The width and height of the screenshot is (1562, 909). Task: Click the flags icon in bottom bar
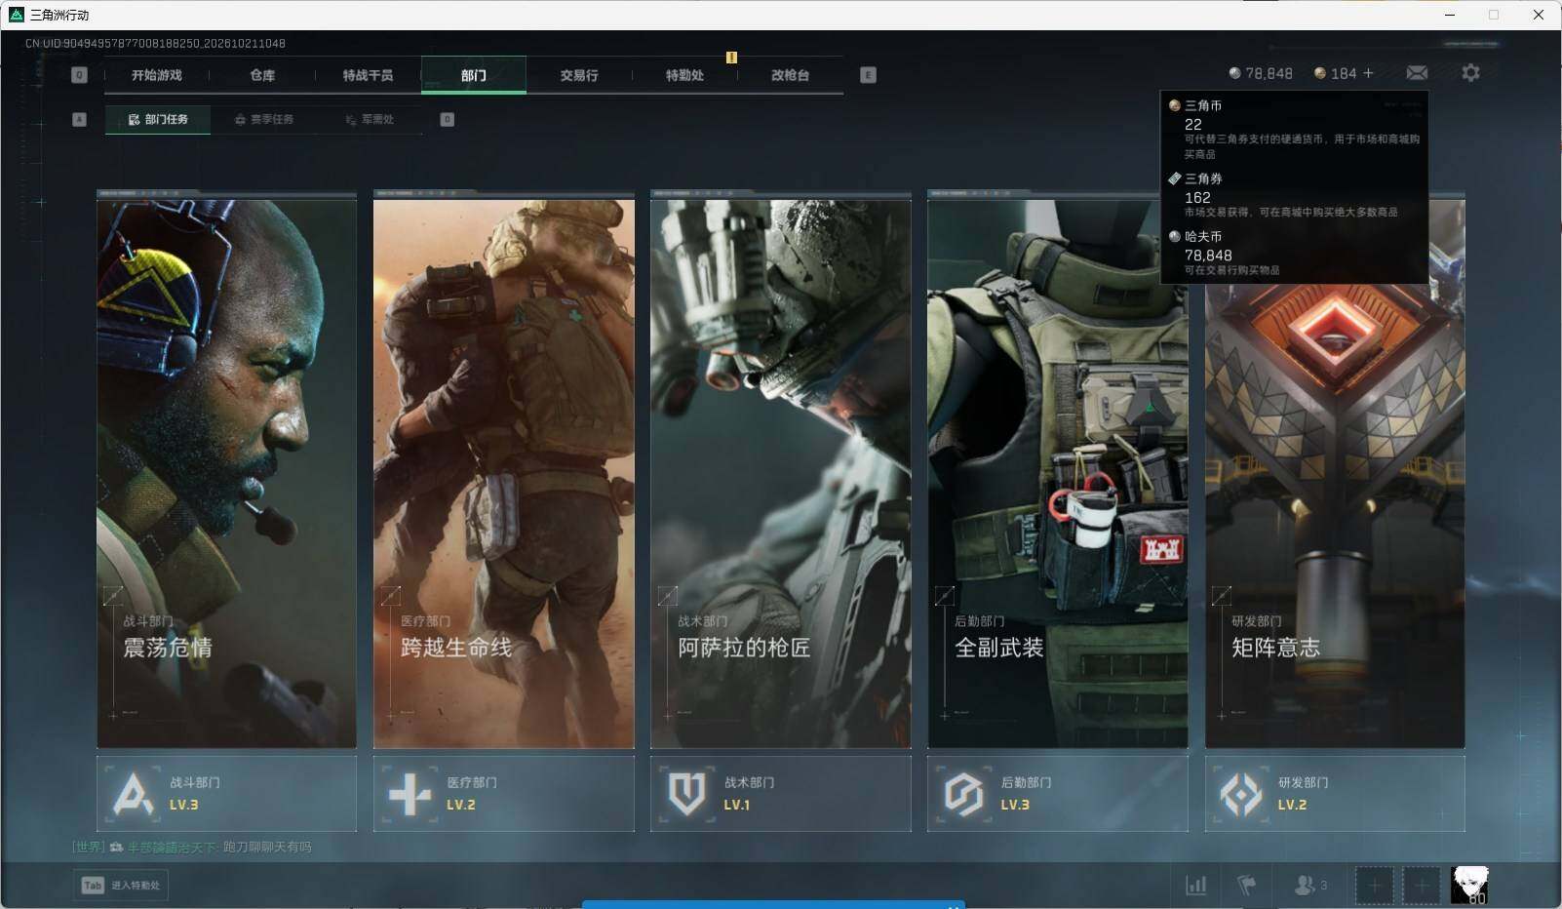pos(1246,885)
